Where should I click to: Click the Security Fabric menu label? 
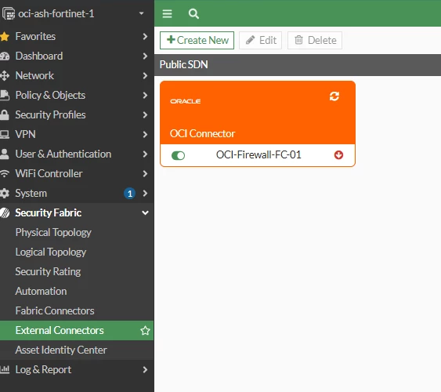pos(49,212)
